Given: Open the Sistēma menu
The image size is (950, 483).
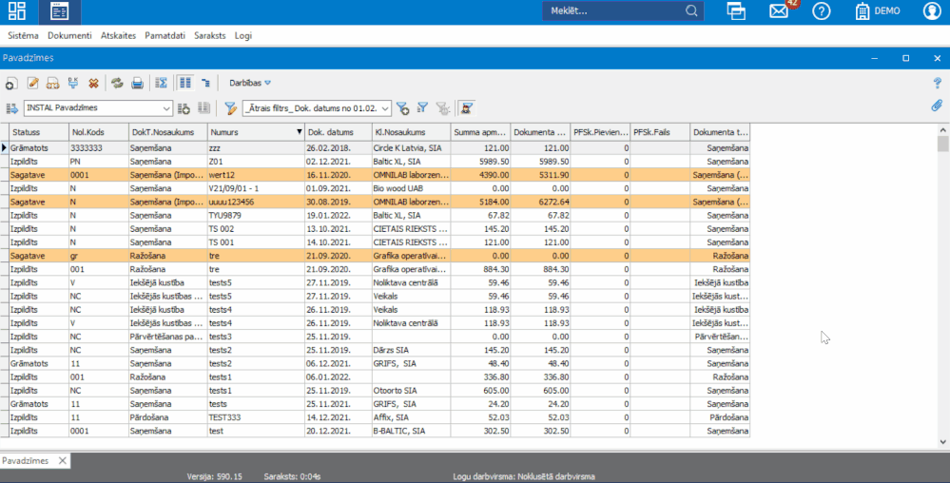Looking at the screenshot, I should pos(23,36).
